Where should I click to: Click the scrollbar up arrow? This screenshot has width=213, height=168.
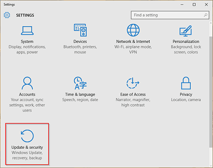[211, 23]
